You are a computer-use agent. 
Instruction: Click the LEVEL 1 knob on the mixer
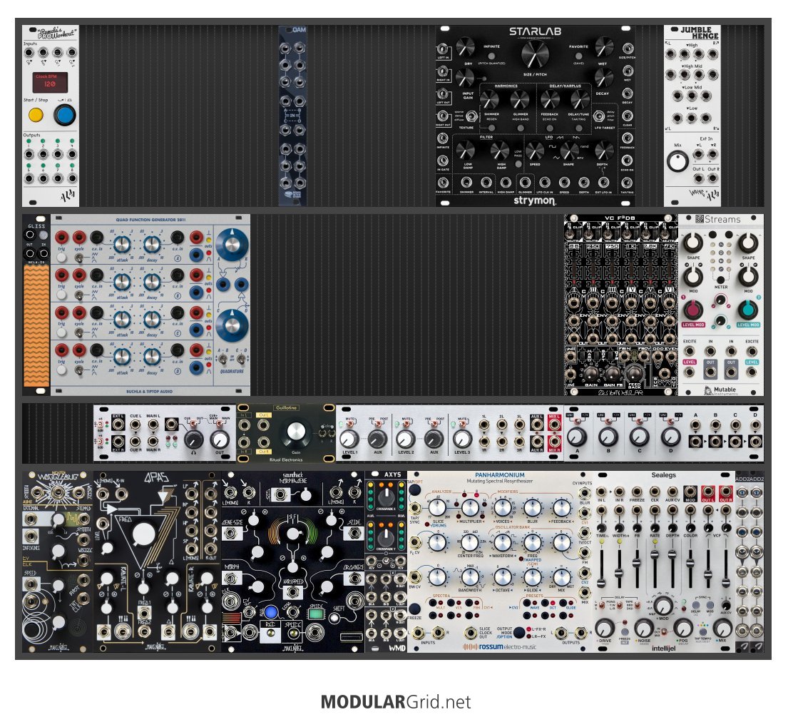click(349, 439)
